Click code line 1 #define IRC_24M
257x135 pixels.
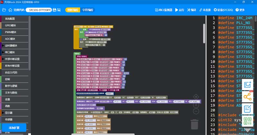tap(235, 18)
